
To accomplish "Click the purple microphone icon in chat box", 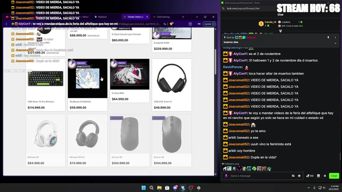I will point(226,176).
